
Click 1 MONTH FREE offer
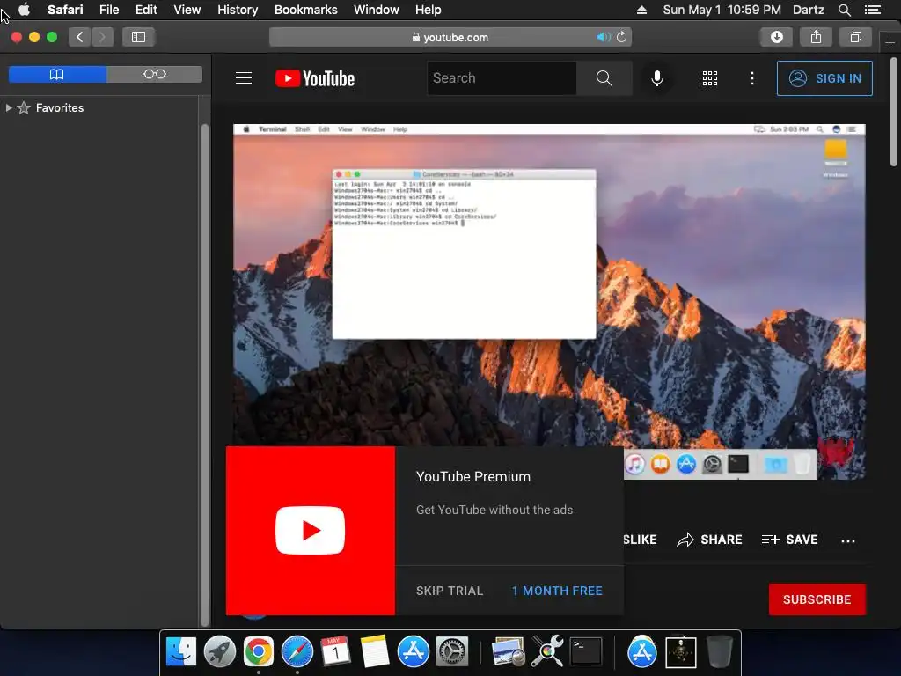click(x=557, y=591)
